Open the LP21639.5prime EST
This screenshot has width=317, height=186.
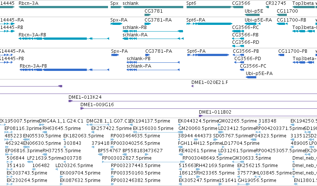click(x=30, y=162)
